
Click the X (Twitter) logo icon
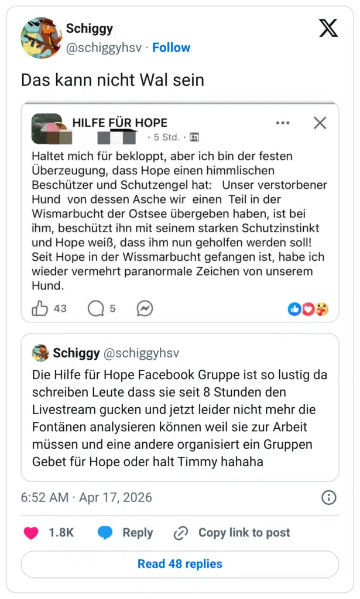click(x=328, y=28)
